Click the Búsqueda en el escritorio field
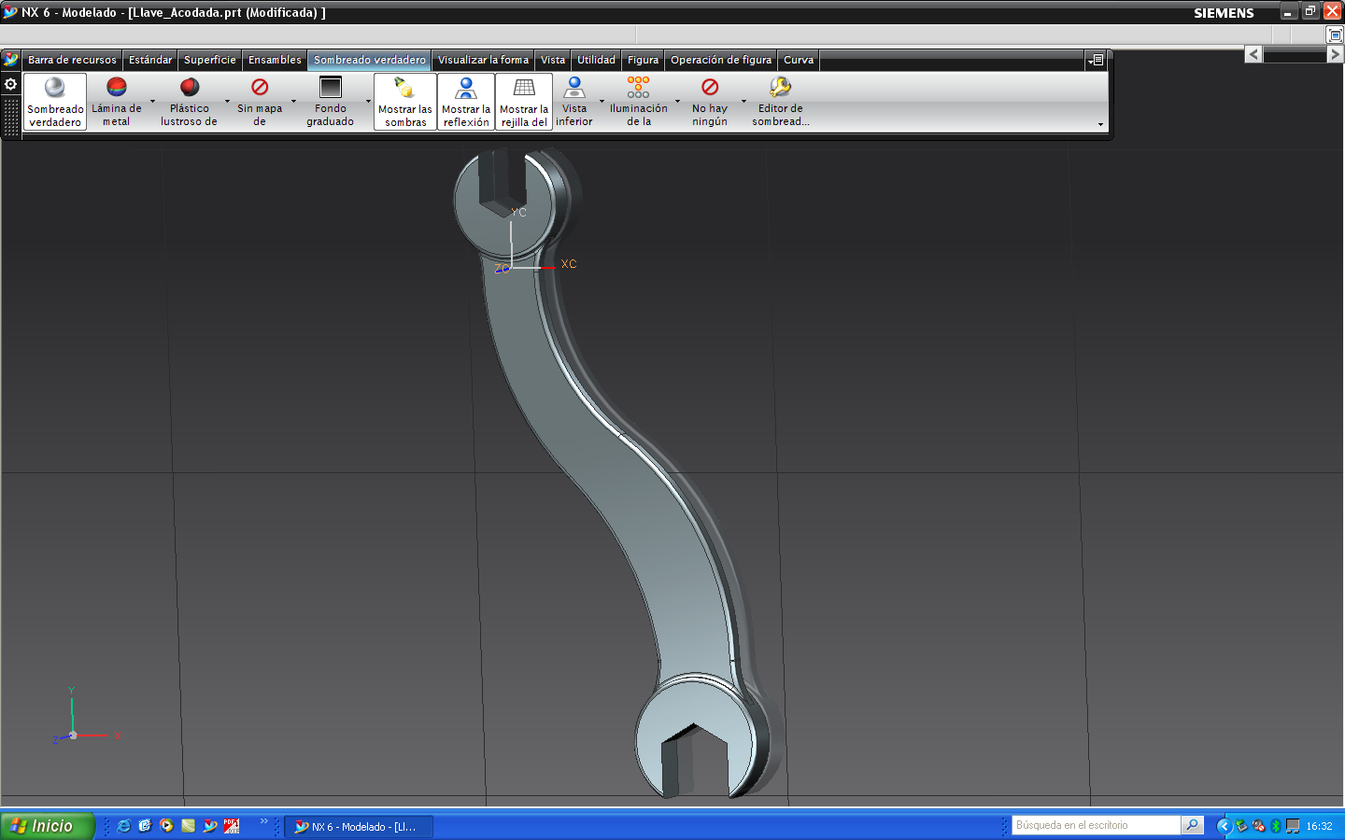Image resolution: width=1345 pixels, height=840 pixels. [x=1097, y=825]
